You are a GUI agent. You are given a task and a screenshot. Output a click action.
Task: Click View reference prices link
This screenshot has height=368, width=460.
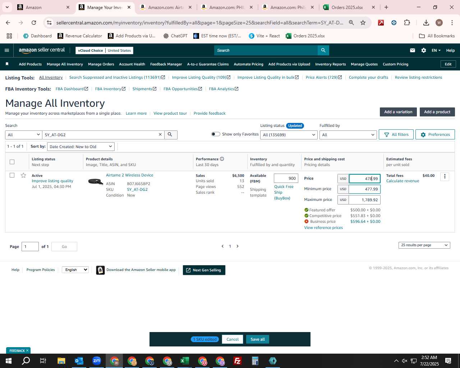point(323,227)
